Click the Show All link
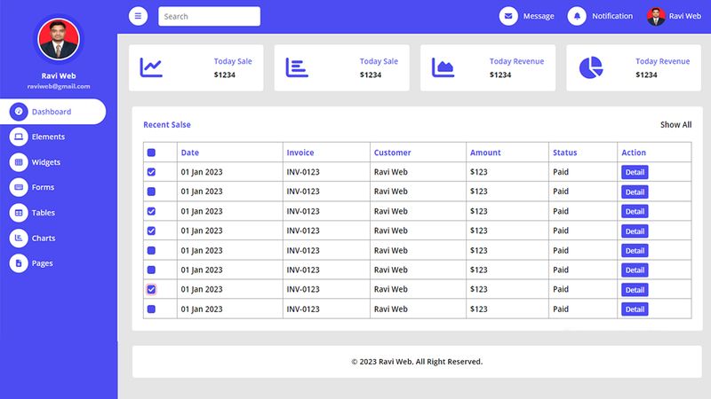Image resolution: width=711 pixels, height=399 pixels. (x=675, y=125)
